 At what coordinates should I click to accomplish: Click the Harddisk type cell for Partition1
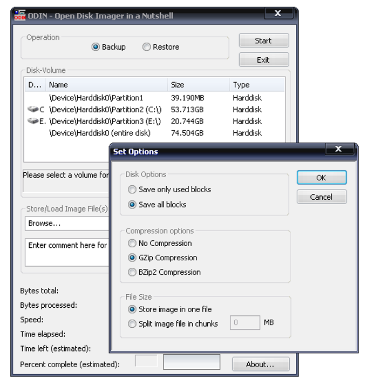[x=247, y=98]
